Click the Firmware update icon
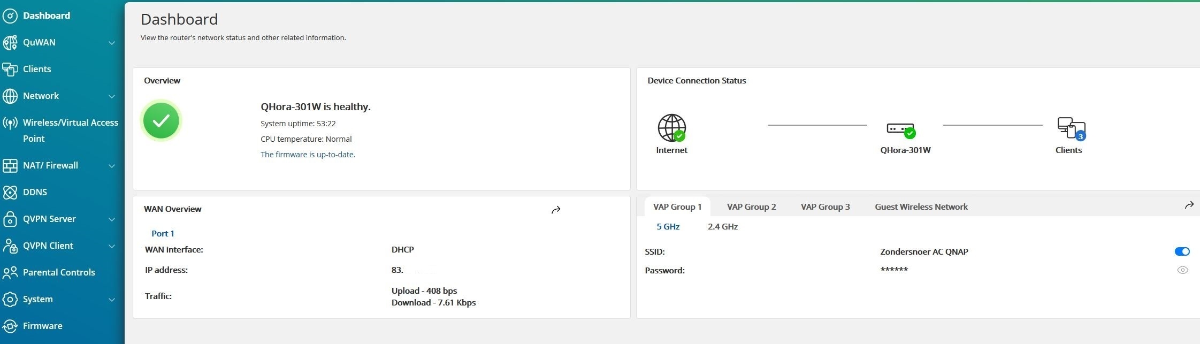Image resolution: width=1200 pixels, height=344 pixels. 10,326
